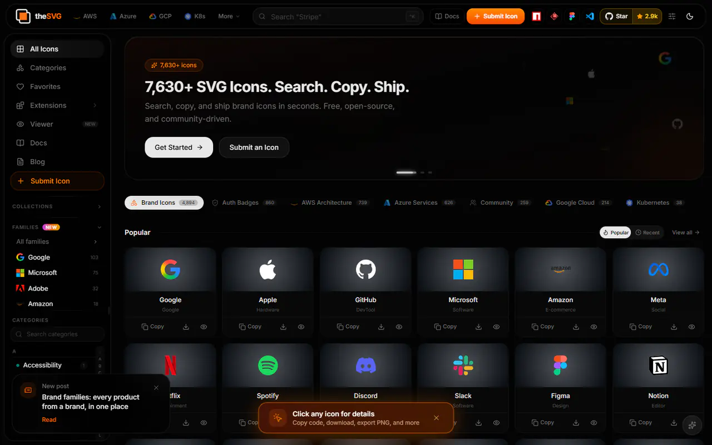Click the orange Submit Icon header button
Viewport: 712px width, 445px height.
point(496,16)
